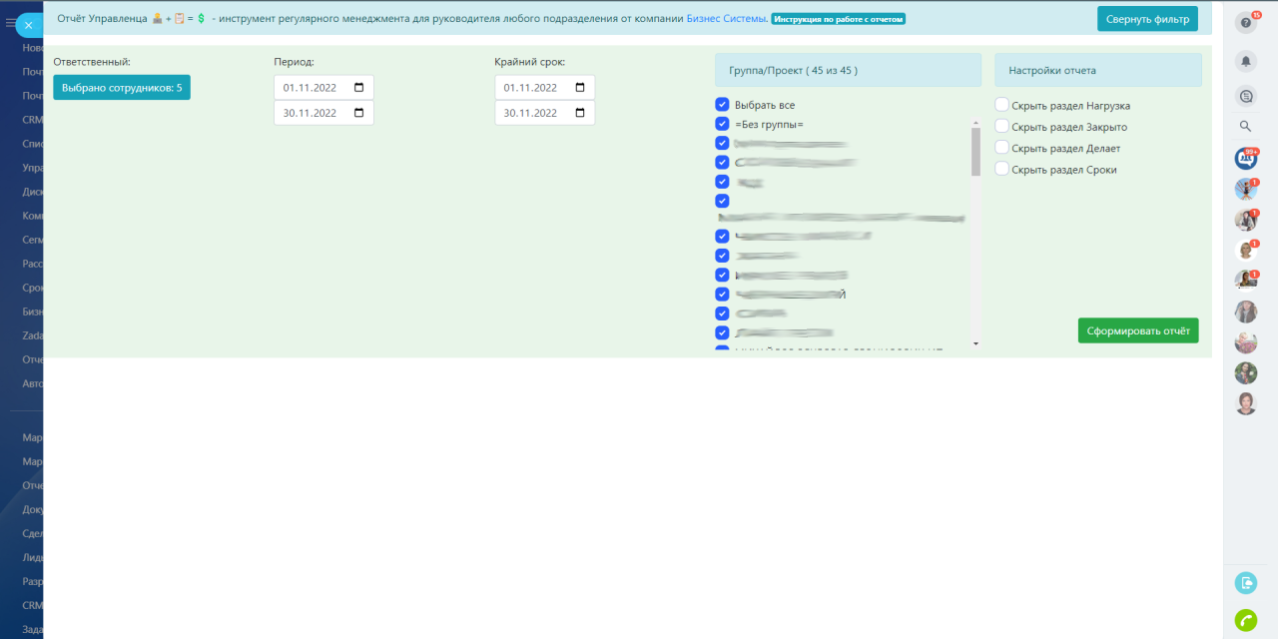Open the hamburger main menu

coord(10,22)
